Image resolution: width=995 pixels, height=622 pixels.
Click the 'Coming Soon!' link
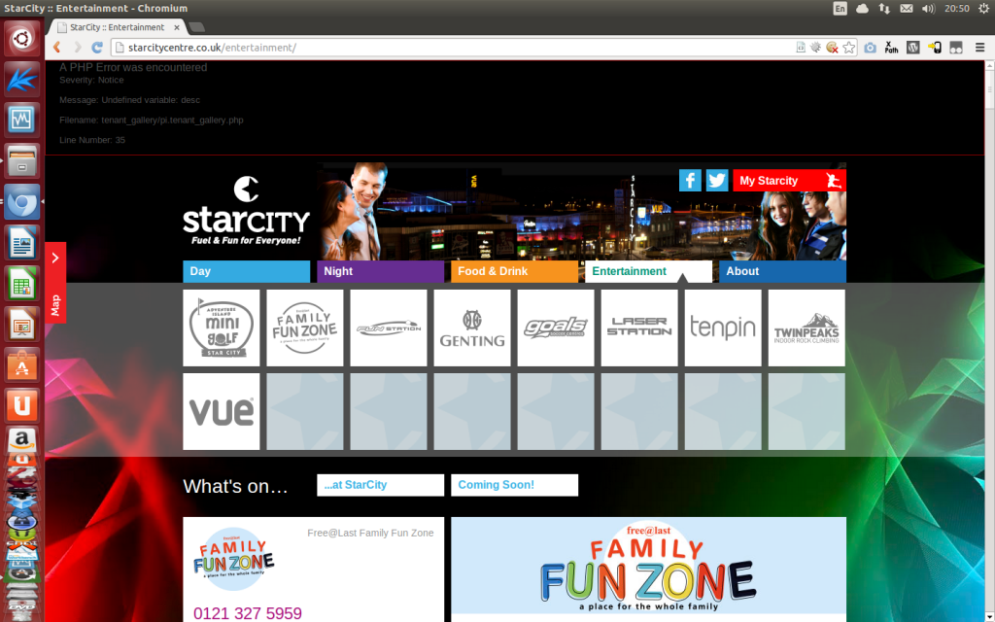point(514,485)
